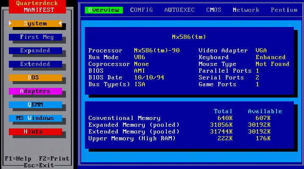This screenshot has width=304, height=169.
Task: Select the System category in sidebar
Action: tap(35, 24)
